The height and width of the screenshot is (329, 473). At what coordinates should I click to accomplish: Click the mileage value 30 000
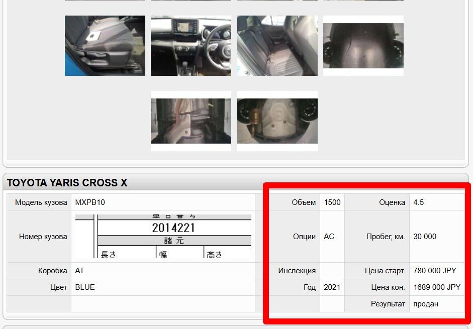click(x=425, y=237)
